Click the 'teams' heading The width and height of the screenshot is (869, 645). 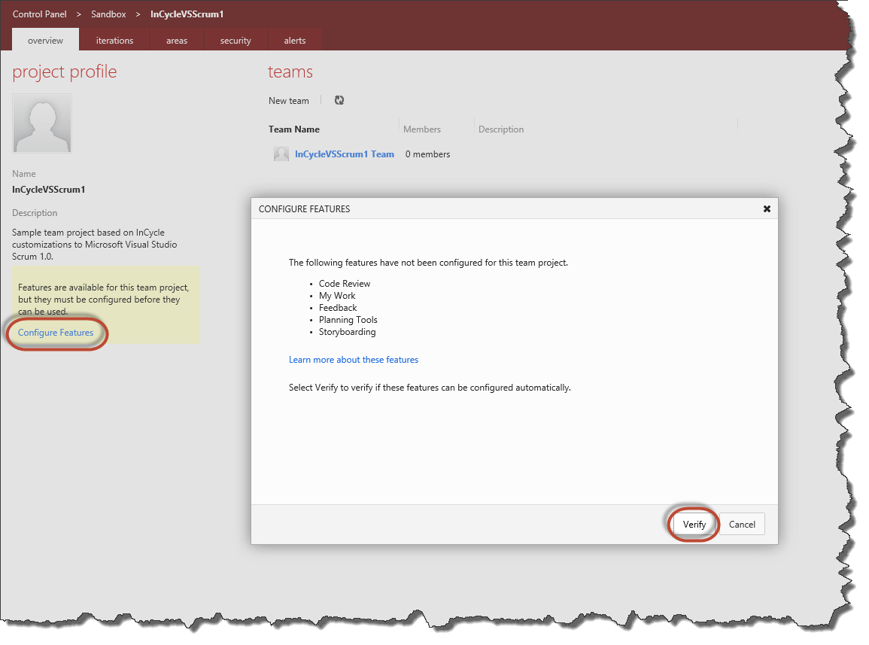(x=290, y=71)
